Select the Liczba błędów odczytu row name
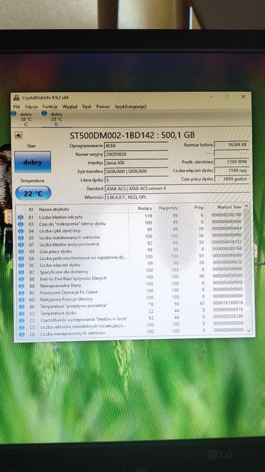 (x=61, y=217)
